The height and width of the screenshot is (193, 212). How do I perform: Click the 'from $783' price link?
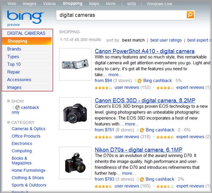104,179
